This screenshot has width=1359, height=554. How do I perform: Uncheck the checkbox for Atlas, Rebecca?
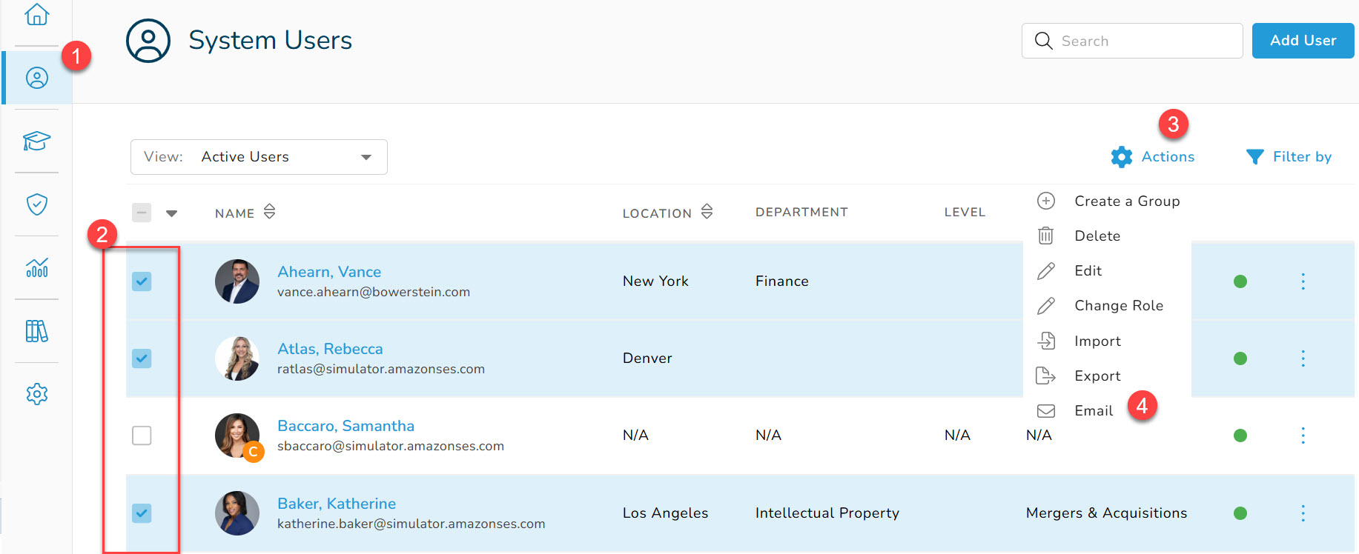coord(142,358)
